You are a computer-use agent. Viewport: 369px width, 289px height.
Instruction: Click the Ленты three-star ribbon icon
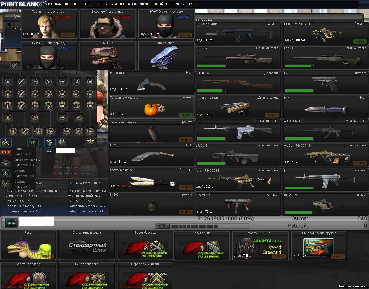point(6,152)
